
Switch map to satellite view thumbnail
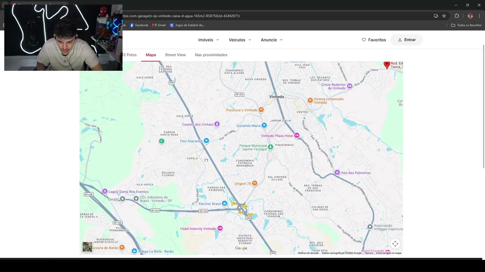tap(88, 247)
